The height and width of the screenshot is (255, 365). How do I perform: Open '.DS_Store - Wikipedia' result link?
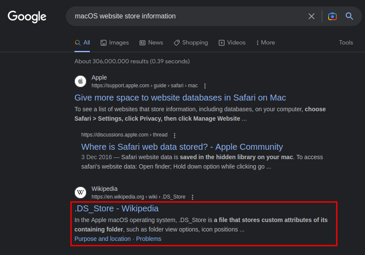116,208
